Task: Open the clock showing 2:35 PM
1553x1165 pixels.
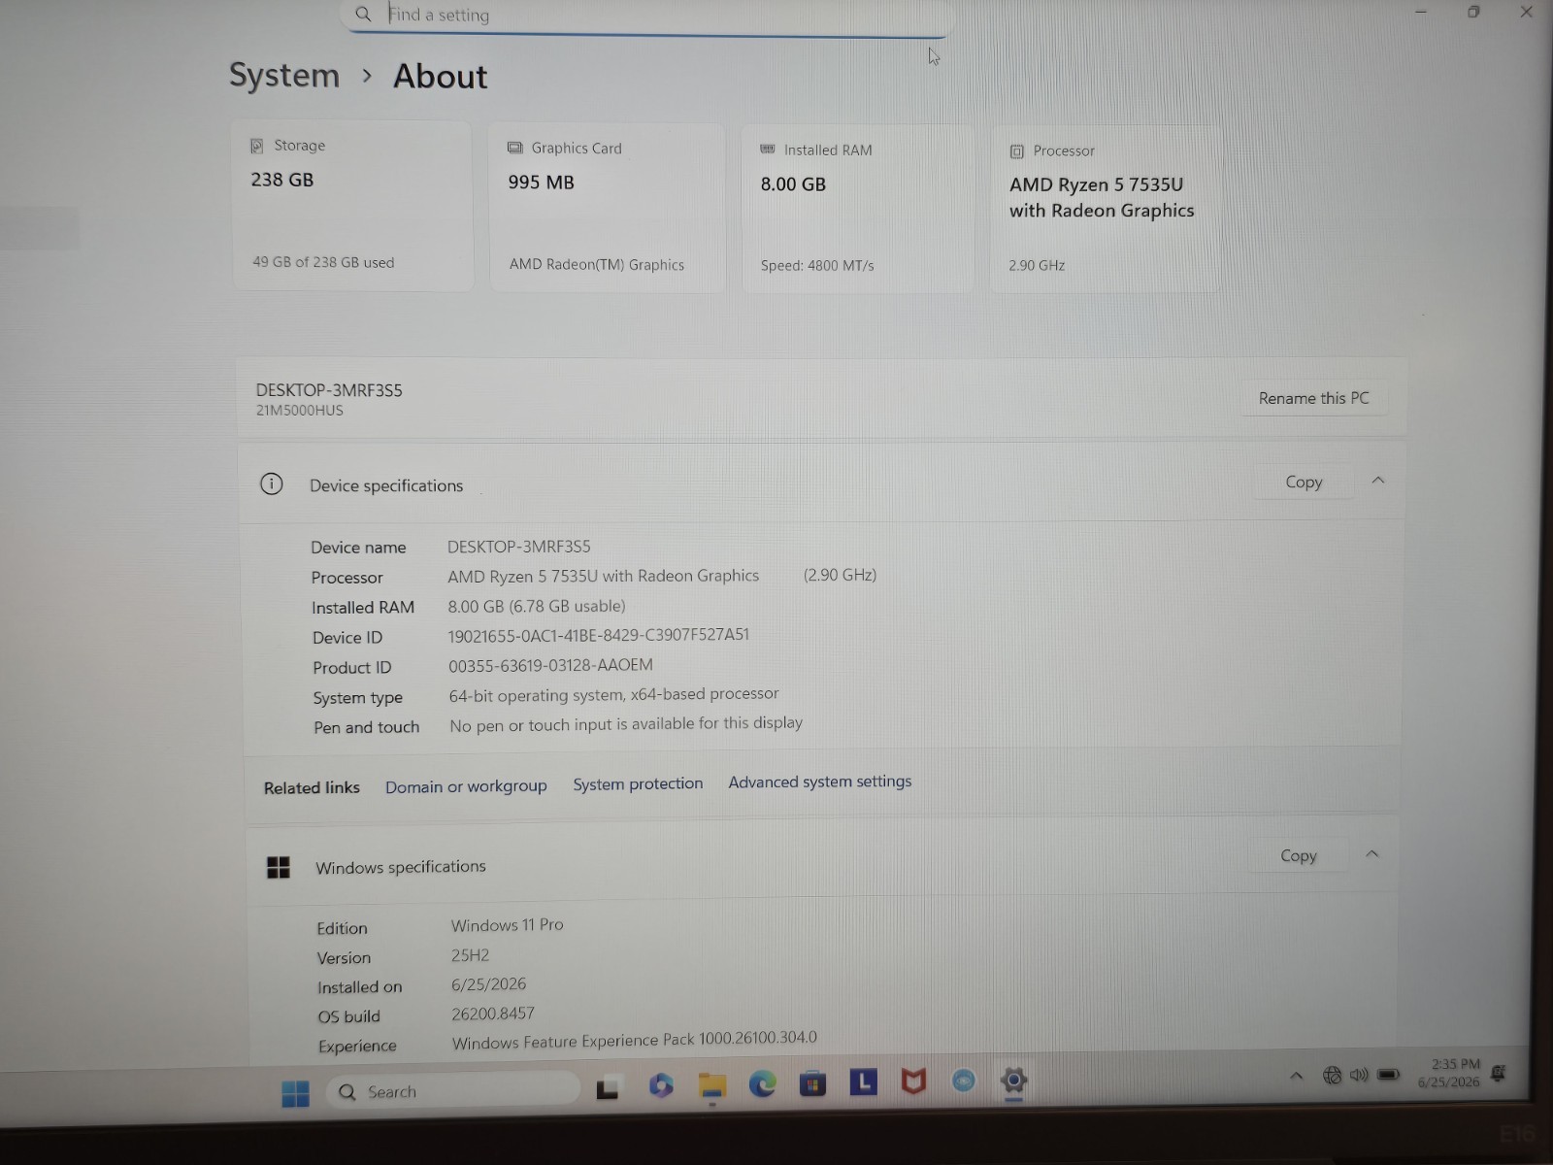Action: click(x=1449, y=1073)
